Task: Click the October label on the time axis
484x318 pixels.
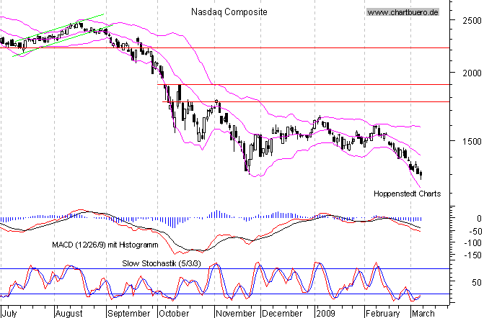Action: pyautogui.click(x=174, y=314)
